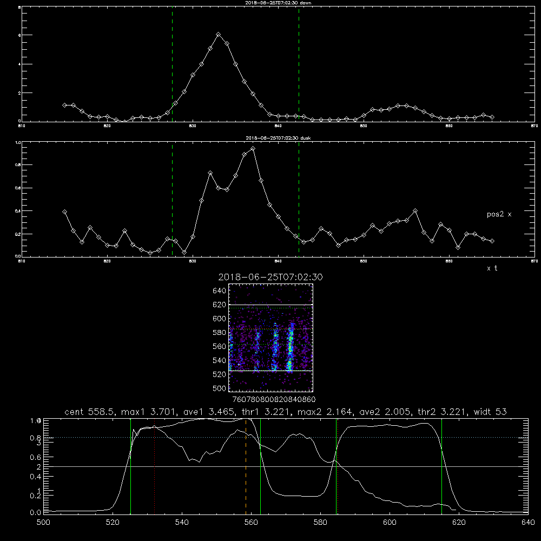Click the peak diamond point in dawn plot
The height and width of the screenshot is (541, 541).
tap(218, 35)
